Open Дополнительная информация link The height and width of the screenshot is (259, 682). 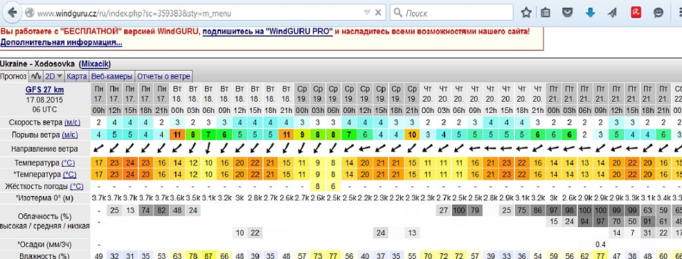click(x=62, y=43)
